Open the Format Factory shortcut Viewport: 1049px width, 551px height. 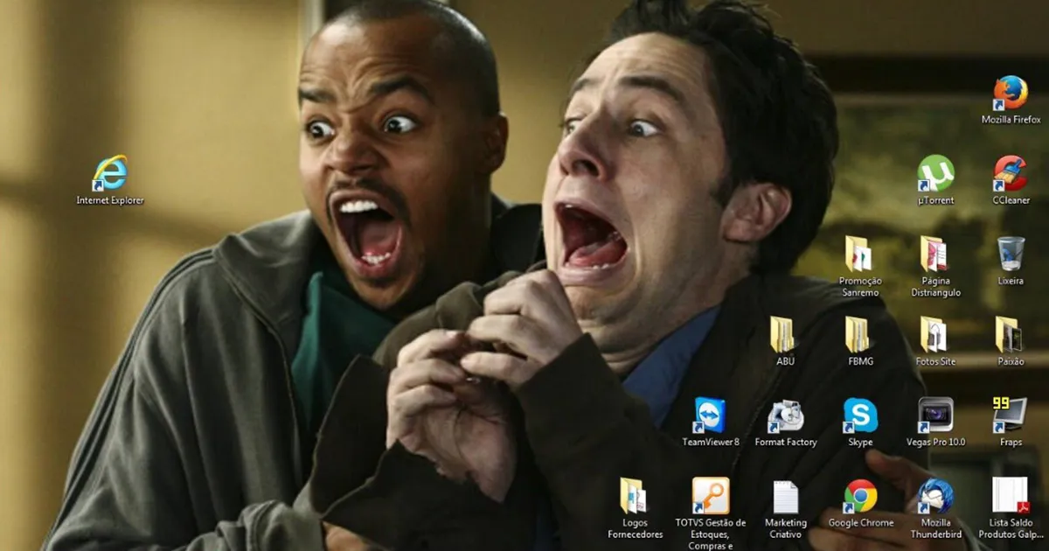pos(785,422)
